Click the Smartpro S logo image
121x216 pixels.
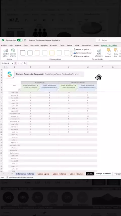10,74
